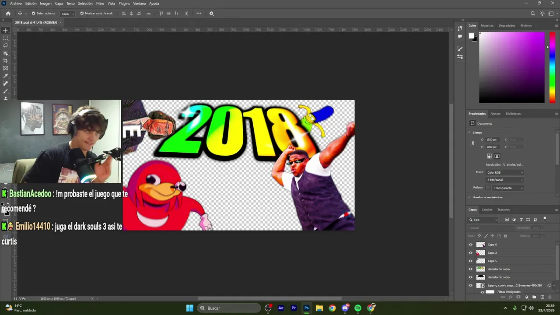Image resolution: width=560 pixels, height=315 pixels.
Task: Open the status bar info arrow
Action: click(x=92, y=298)
